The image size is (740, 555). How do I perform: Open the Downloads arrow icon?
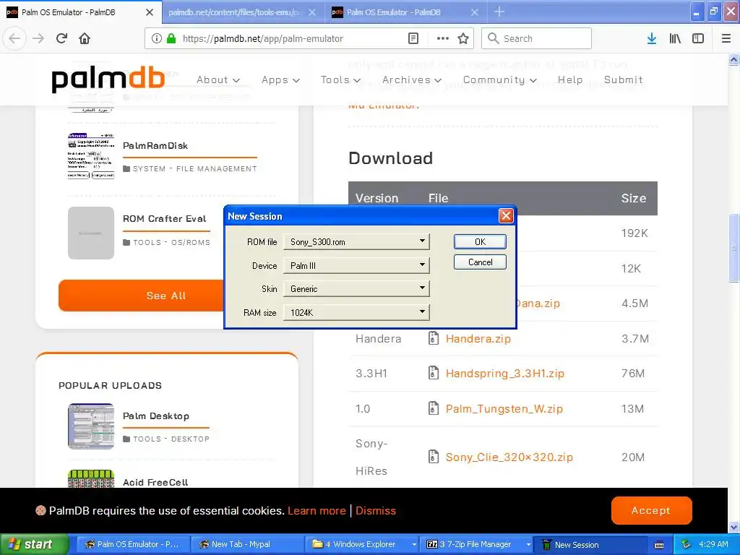[652, 38]
